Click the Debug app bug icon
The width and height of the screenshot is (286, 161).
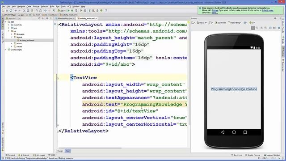coord(72,11)
